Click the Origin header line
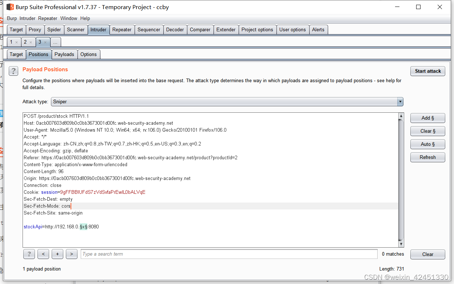The image size is (454, 284). [x=107, y=179]
